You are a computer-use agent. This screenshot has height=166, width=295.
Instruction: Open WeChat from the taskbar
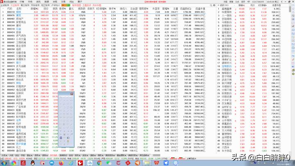(109, 163)
